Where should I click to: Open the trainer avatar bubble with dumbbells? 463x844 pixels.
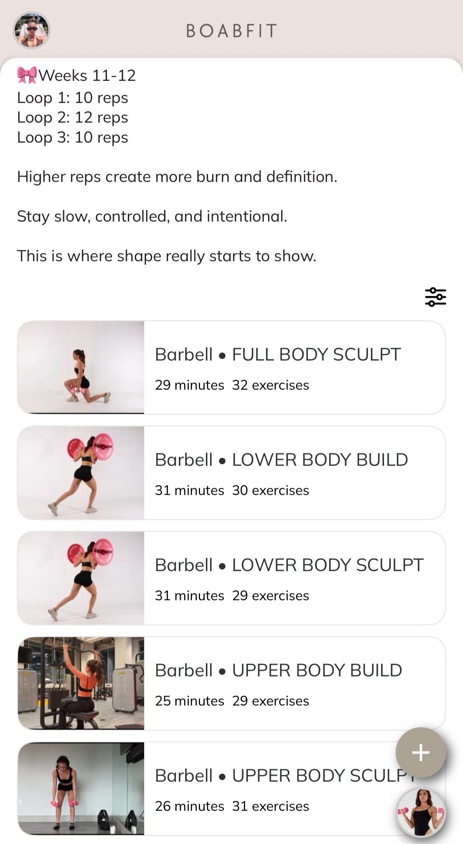tap(421, 812)
